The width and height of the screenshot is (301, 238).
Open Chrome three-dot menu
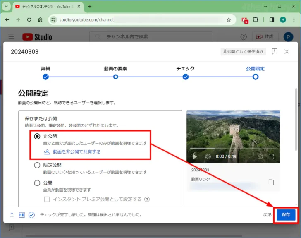294,19
